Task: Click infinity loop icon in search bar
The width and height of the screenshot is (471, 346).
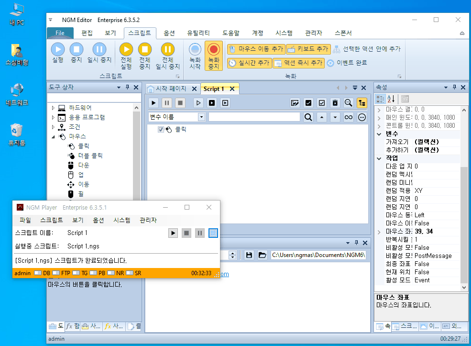Action: pyautogui.click(x=349, y=117)
